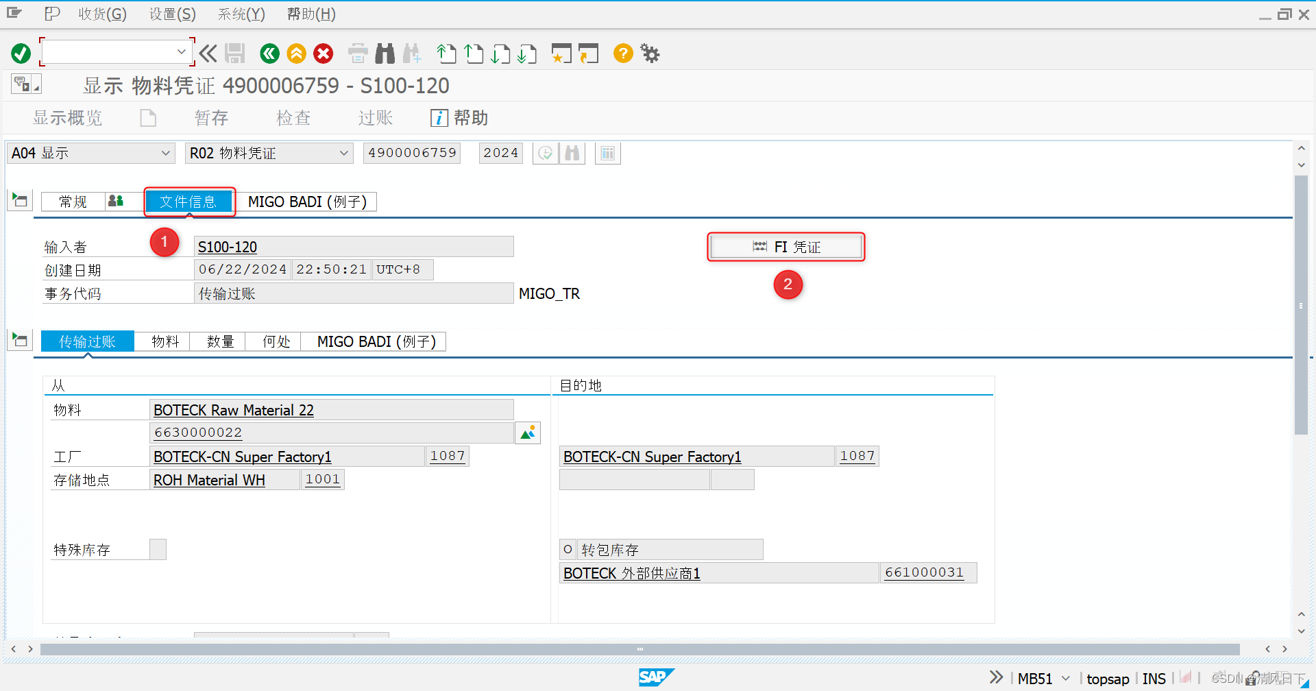Click the partner people icon tab
This screenshot has height=691, width=1316.
pyautogui.click(x=116, y=201)
